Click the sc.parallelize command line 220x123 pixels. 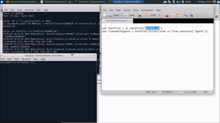pos(27,21)
